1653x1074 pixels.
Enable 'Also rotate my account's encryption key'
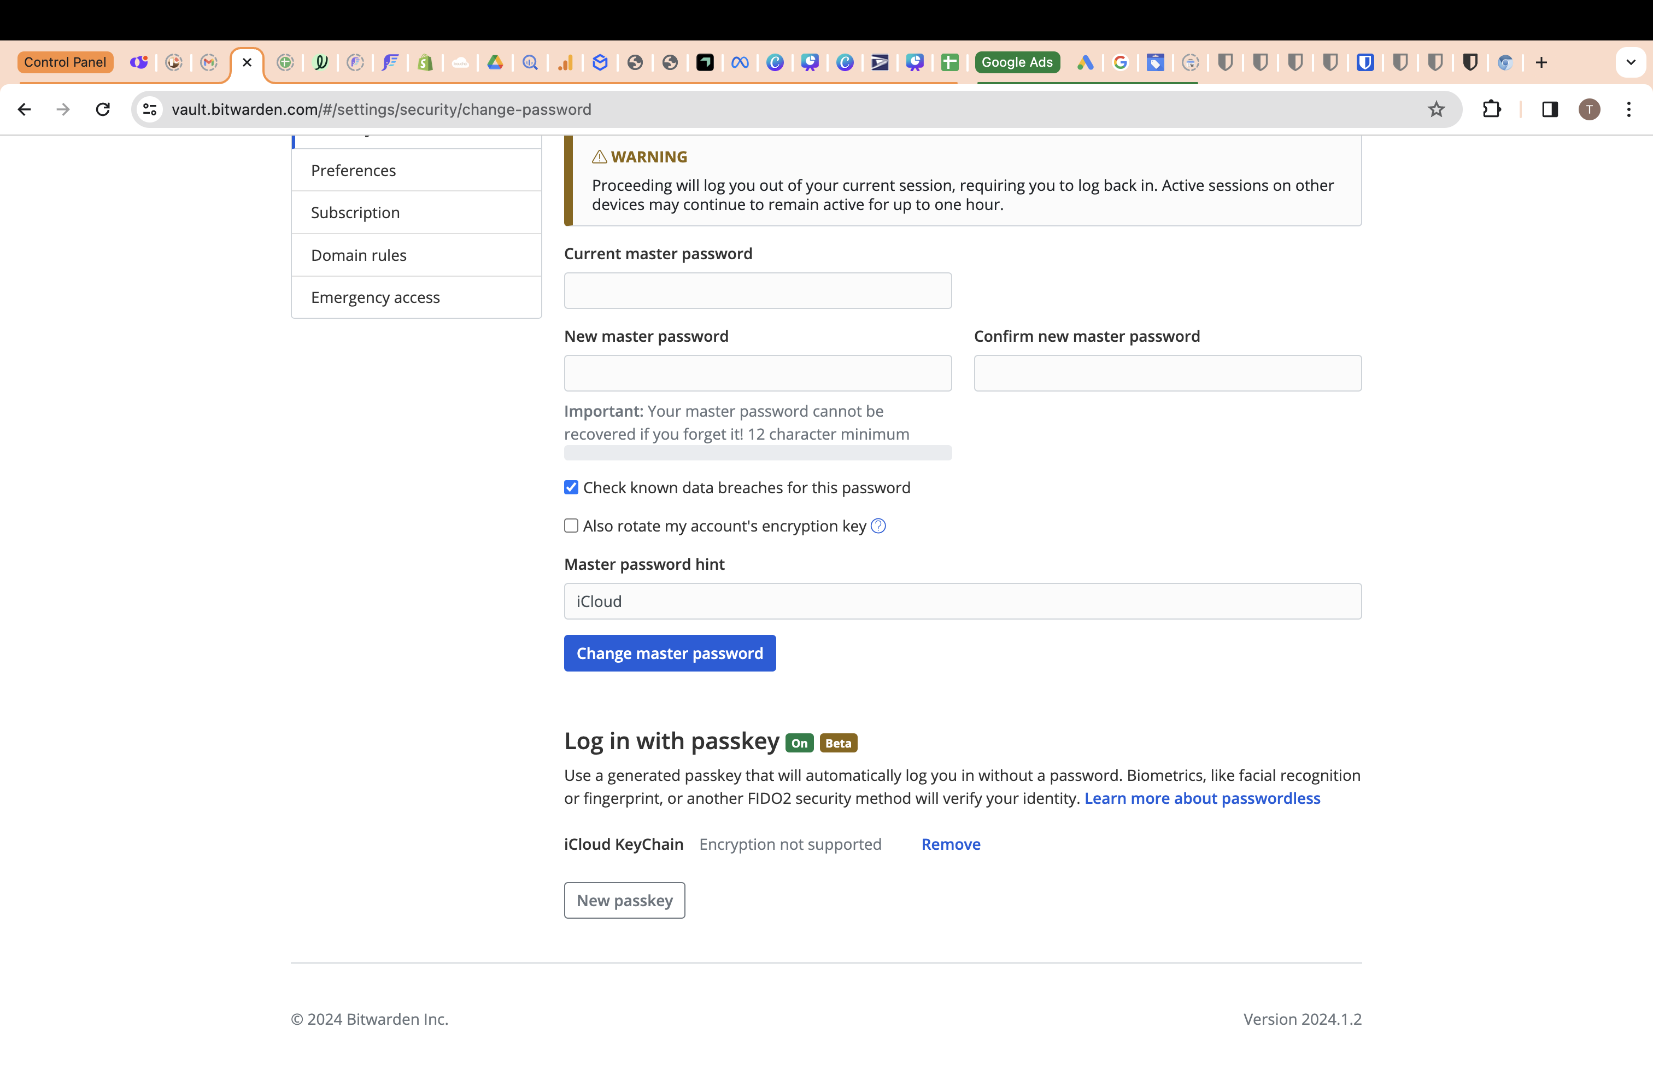tap(571, 526)
